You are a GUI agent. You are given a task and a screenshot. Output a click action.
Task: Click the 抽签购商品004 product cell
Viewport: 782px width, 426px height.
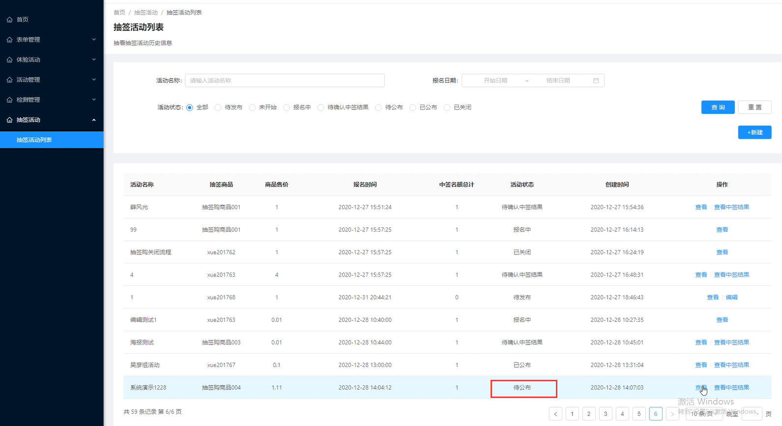pos(221,388)
